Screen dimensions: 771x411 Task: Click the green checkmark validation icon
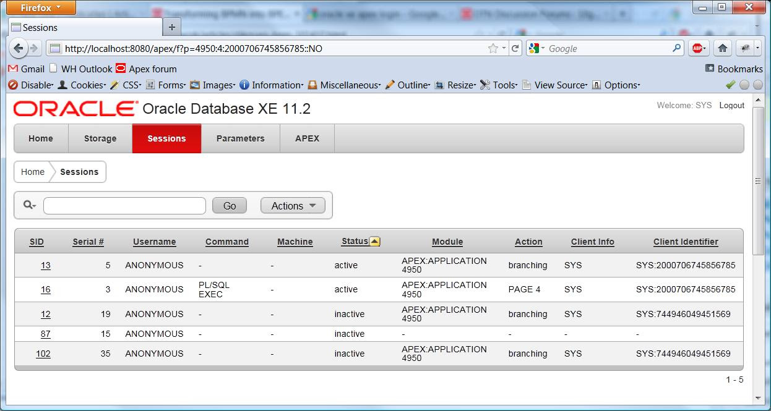point(731,85)
